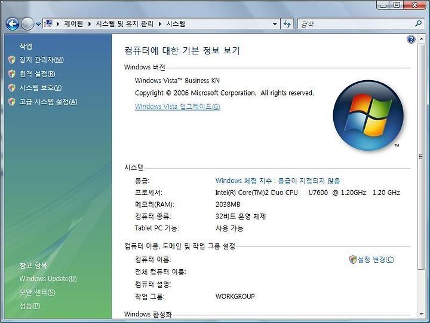Select 제어판 in the address breadcrumb
430x323 pixels.
(x=73, y=23)
